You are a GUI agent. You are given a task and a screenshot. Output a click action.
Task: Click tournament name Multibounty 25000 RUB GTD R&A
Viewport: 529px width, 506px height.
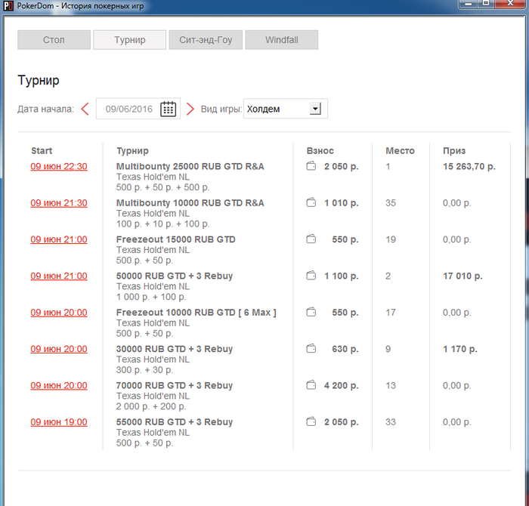[190, 167]
